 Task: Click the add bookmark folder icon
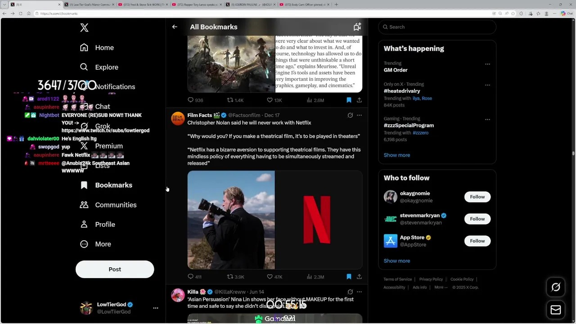357,27
